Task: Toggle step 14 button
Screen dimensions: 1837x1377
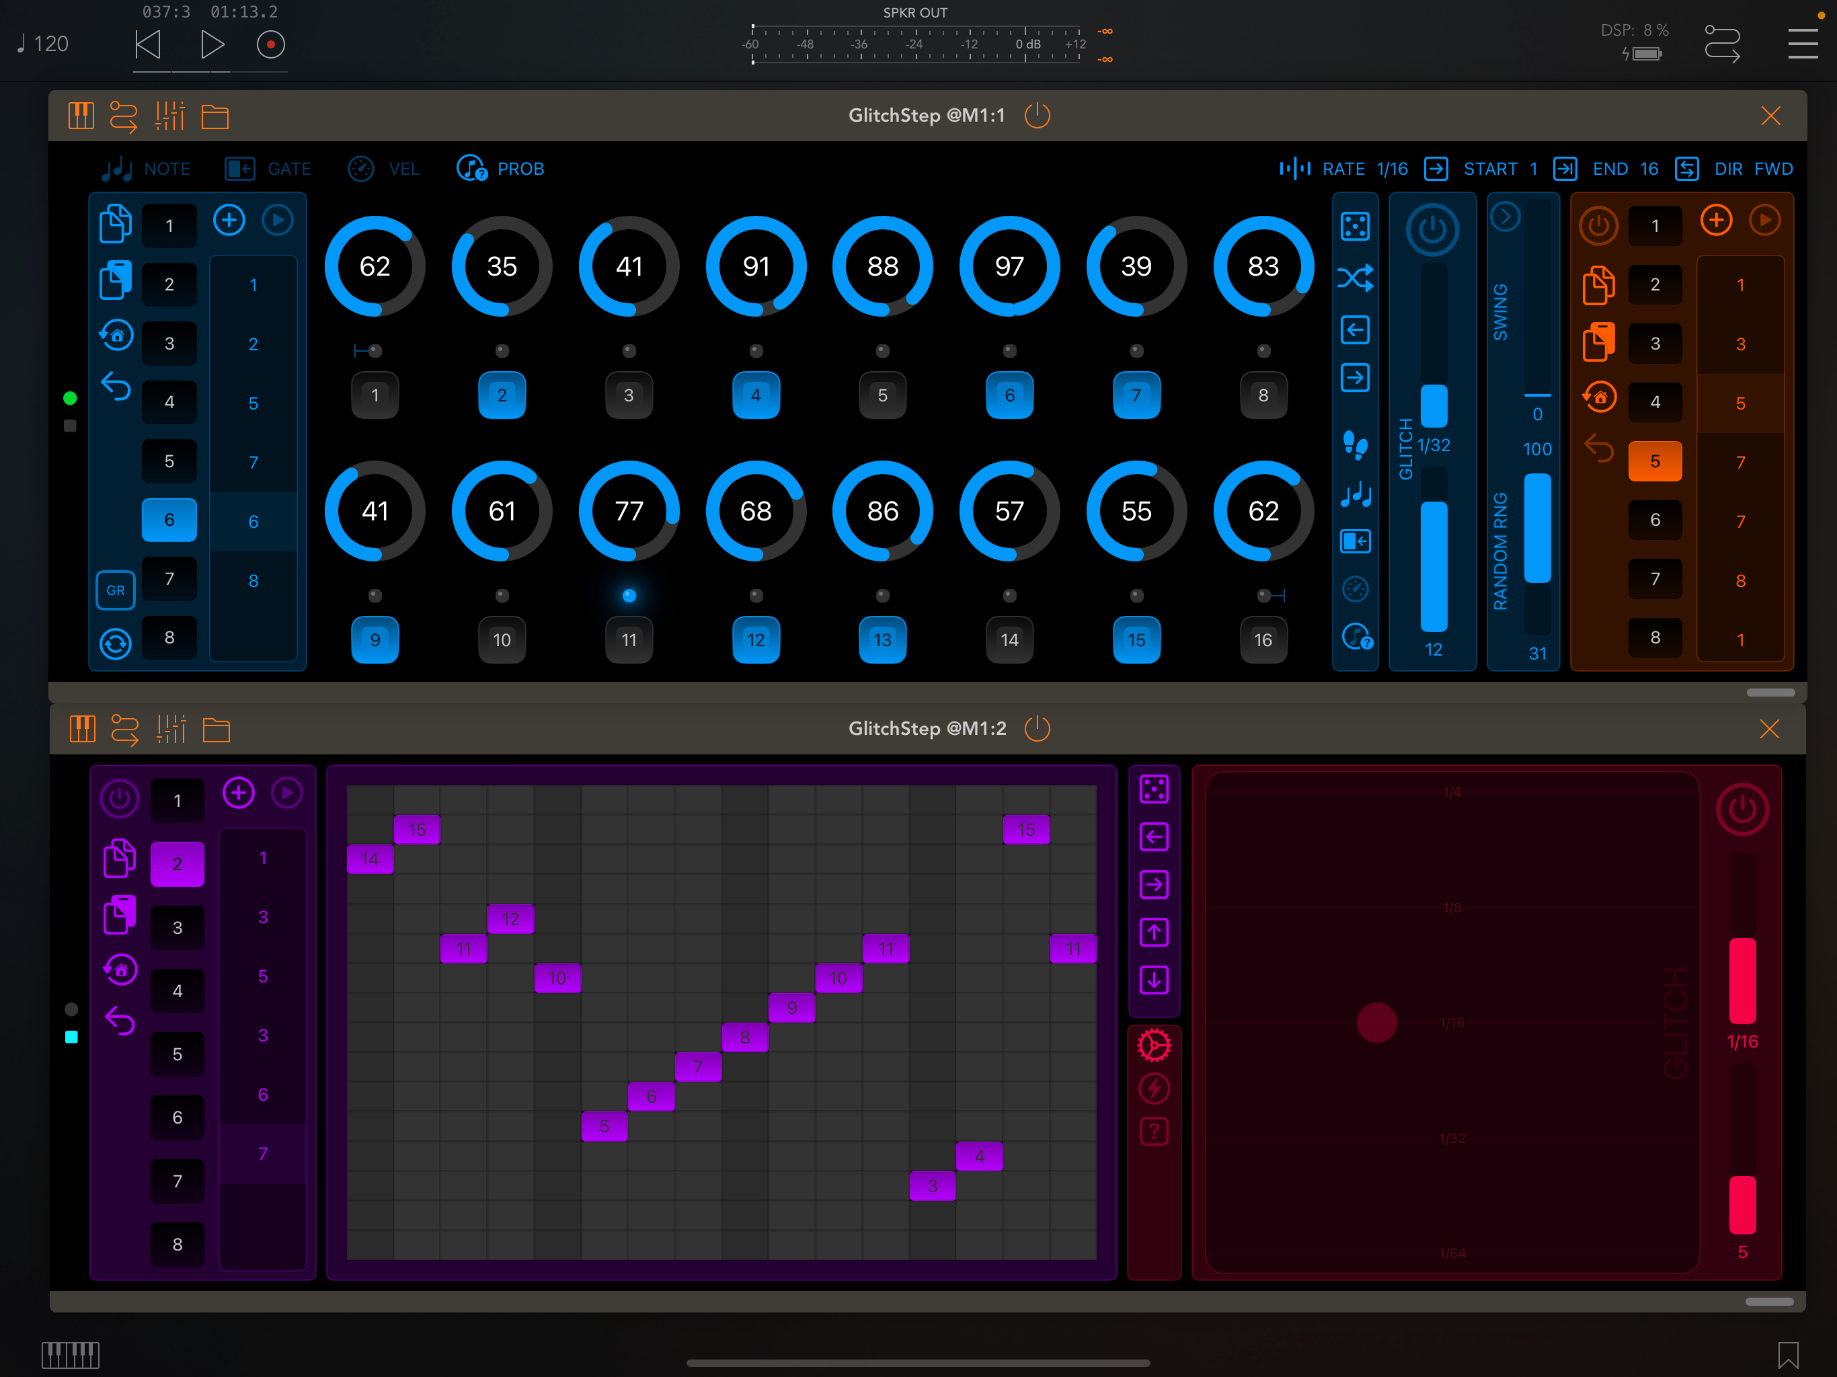Action: [x=1009, y=639]
